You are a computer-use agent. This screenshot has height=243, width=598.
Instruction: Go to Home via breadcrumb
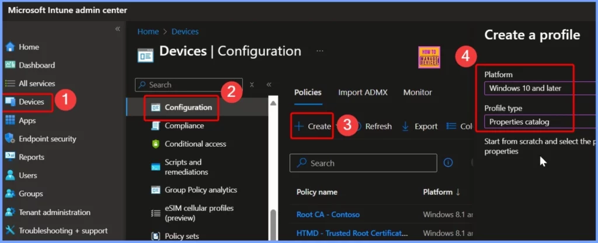click(x=148, y=32)
